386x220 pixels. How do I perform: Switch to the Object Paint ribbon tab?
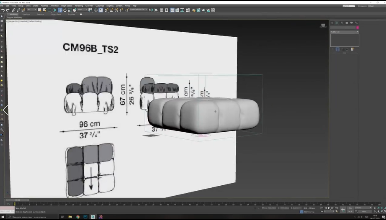click(x=56, y=14)
